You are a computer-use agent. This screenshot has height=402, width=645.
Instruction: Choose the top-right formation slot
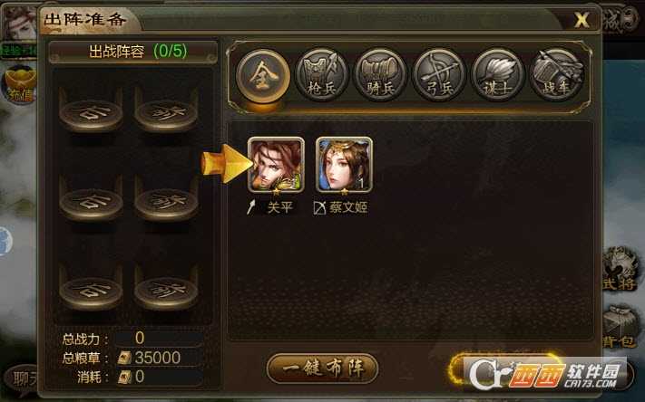(166, 112)
